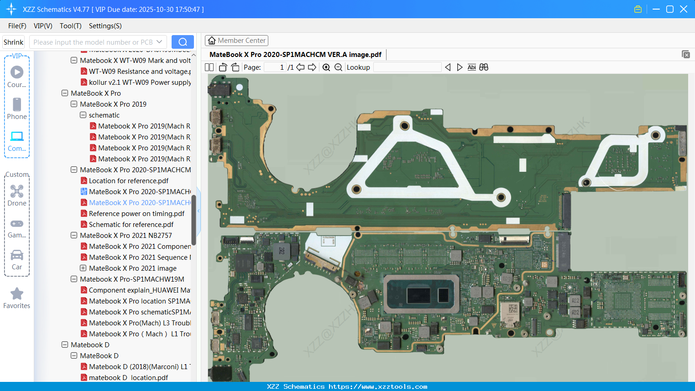Zoom in on the PCB image
The width and height of the screenshot is (695, 391).
pyautogui.click(x=326, y=67)
